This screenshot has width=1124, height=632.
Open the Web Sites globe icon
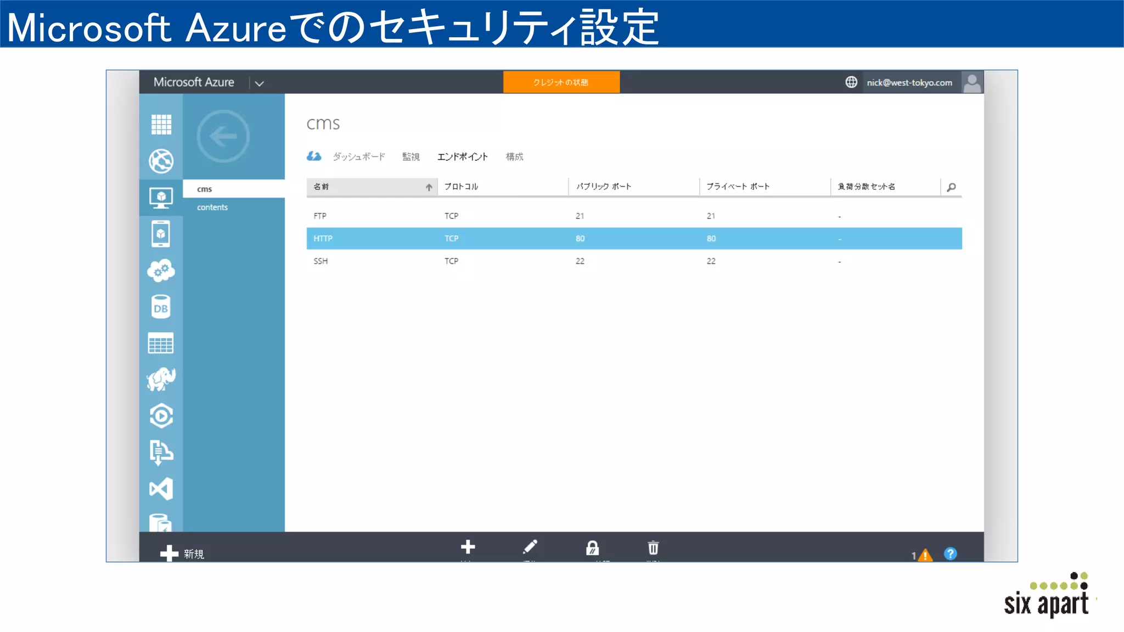(x=161, y=161)
